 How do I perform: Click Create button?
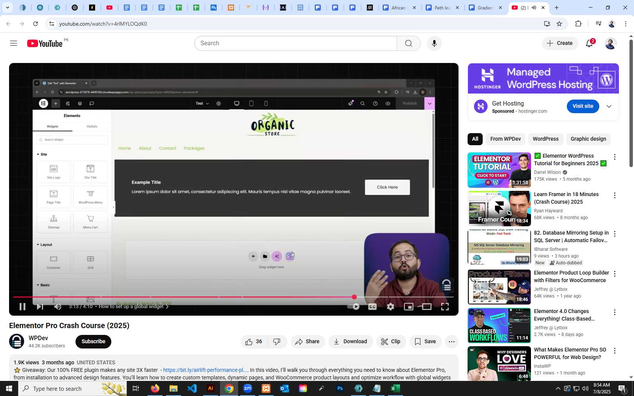pyautogui.click(x=560, y=43)
